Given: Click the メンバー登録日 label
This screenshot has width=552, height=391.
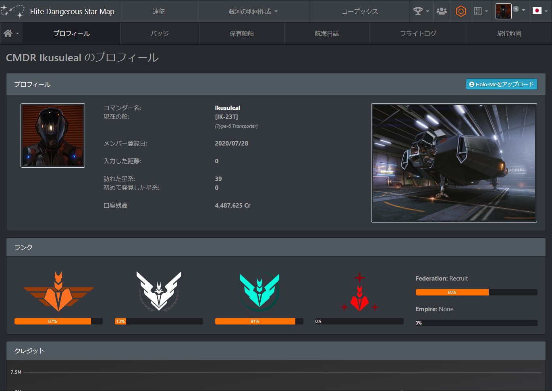Looking at the screenshot, I should click(125, 143).
